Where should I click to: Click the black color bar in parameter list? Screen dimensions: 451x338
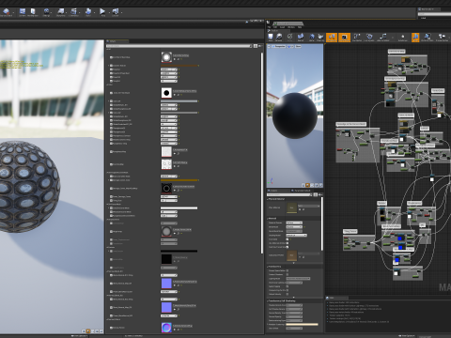[179, 251]
